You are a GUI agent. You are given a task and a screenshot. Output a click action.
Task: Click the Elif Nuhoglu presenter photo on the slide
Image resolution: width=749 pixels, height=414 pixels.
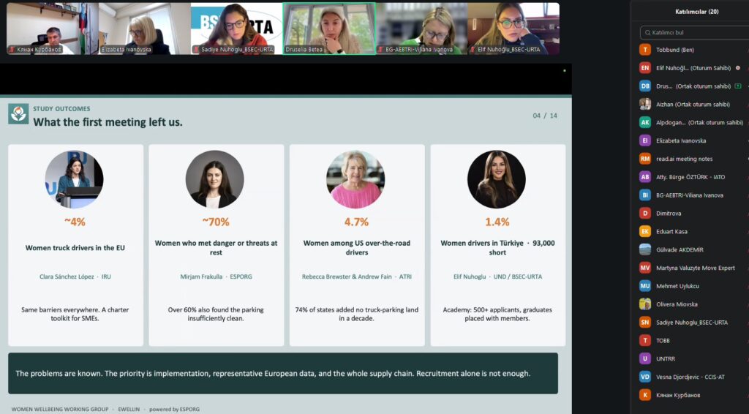(x=497, y=179)
